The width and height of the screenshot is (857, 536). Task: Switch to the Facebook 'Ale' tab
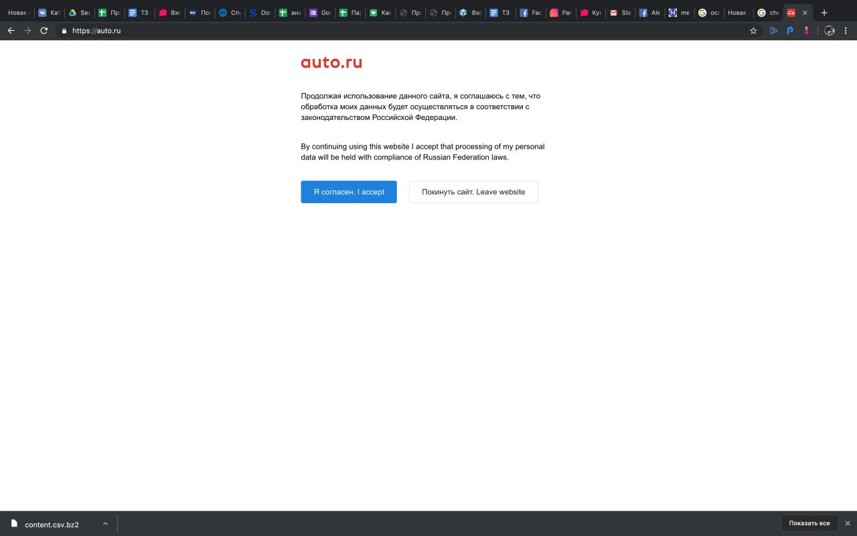point(651,13)
